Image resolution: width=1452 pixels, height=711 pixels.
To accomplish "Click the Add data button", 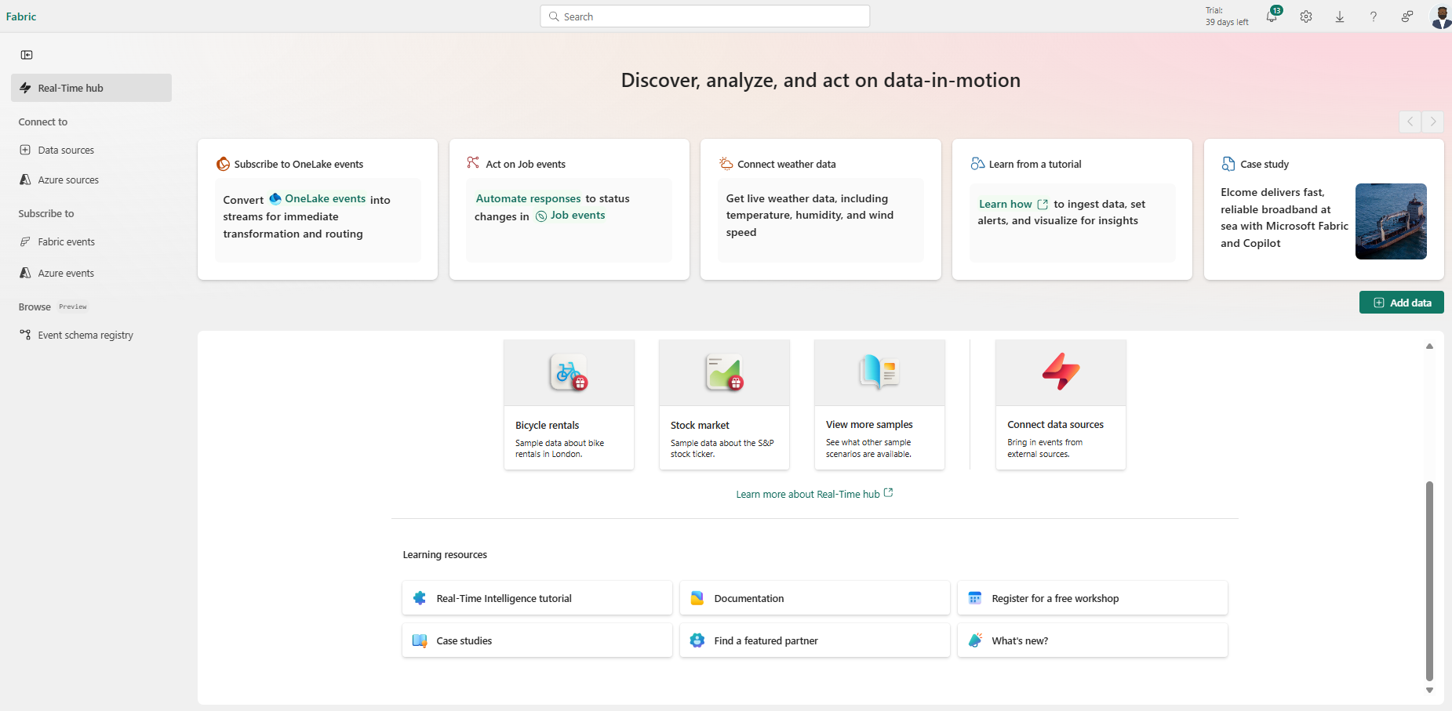I will point(1401,303).
